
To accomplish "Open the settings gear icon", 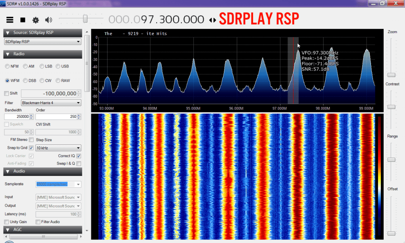I will point(36,20).
